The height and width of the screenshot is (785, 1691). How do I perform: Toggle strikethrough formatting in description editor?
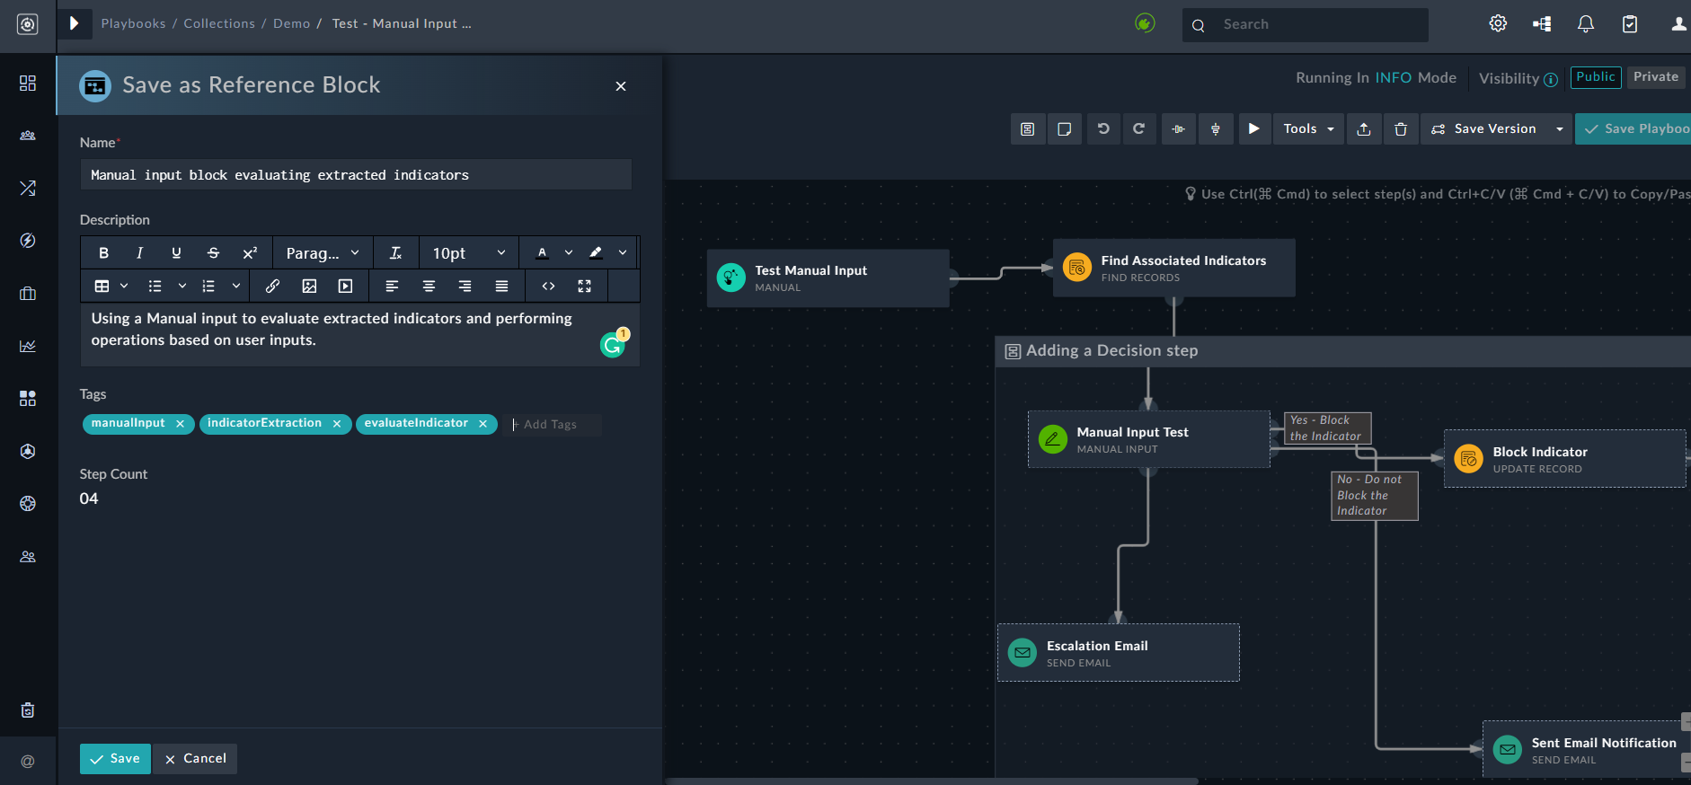213,253
